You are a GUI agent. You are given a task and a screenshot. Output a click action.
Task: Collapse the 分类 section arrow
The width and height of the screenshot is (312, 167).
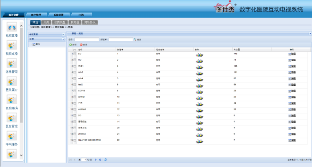63,39
